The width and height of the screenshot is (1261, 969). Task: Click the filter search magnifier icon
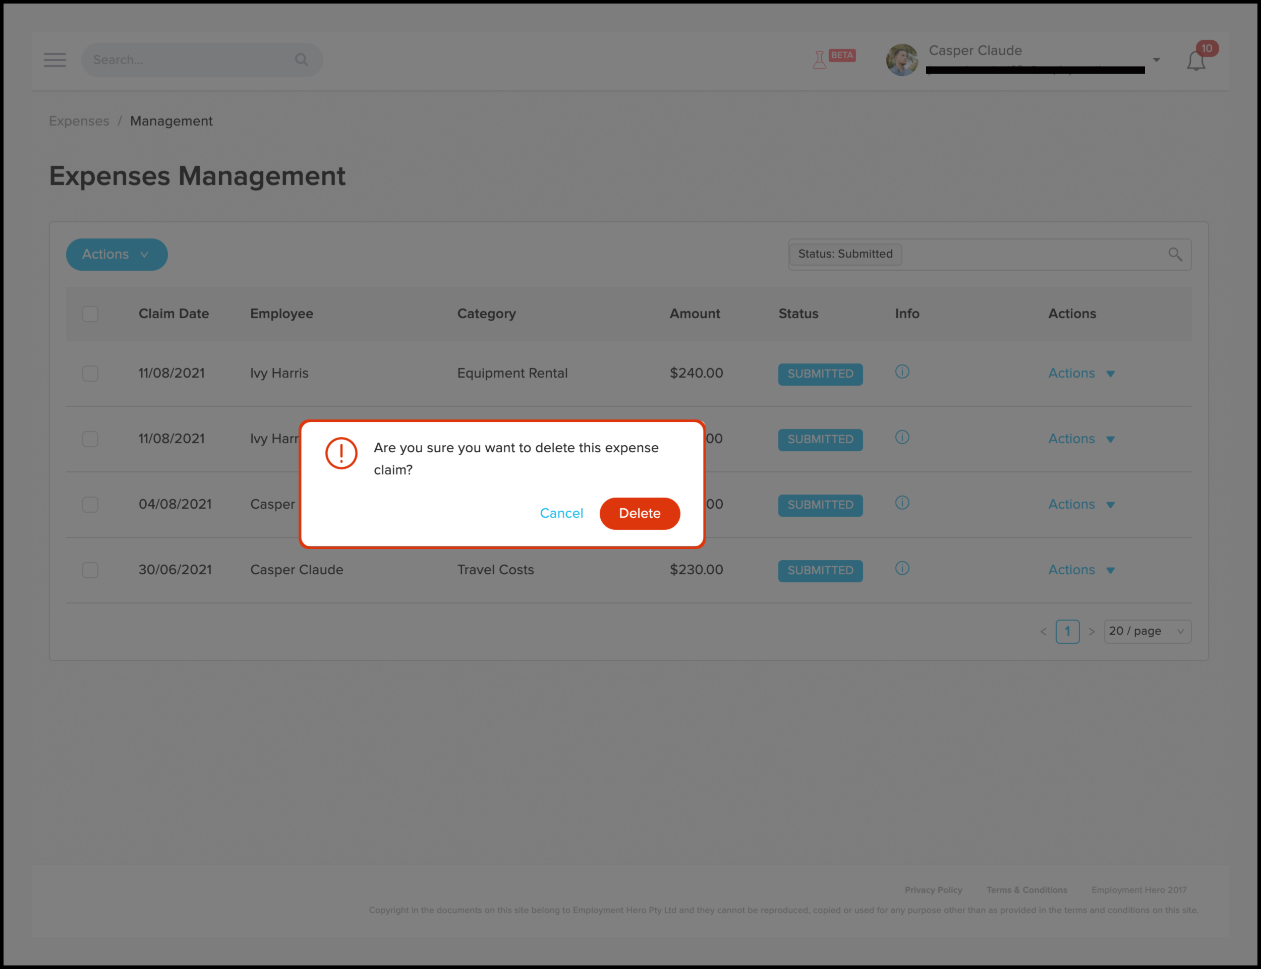coord(1175,255)
